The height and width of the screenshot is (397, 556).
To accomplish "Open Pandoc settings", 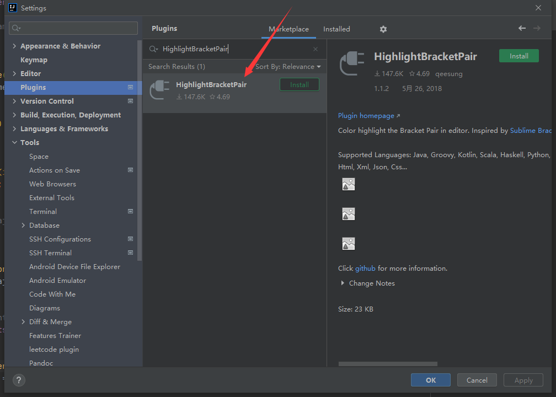I will (x=41, y=363).
